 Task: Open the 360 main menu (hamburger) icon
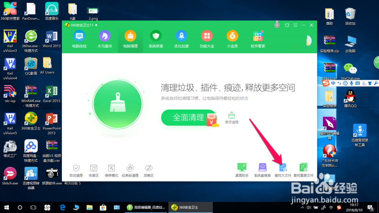point(295,25)
